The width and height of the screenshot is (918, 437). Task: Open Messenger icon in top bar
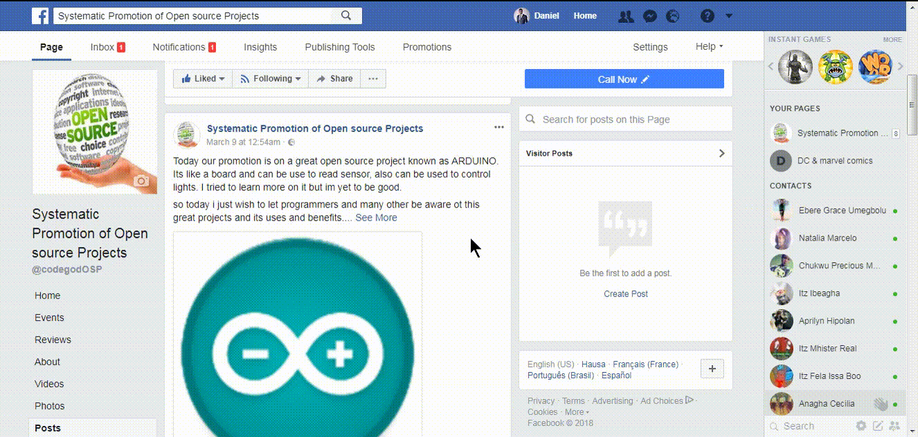(x=649, y=16)
